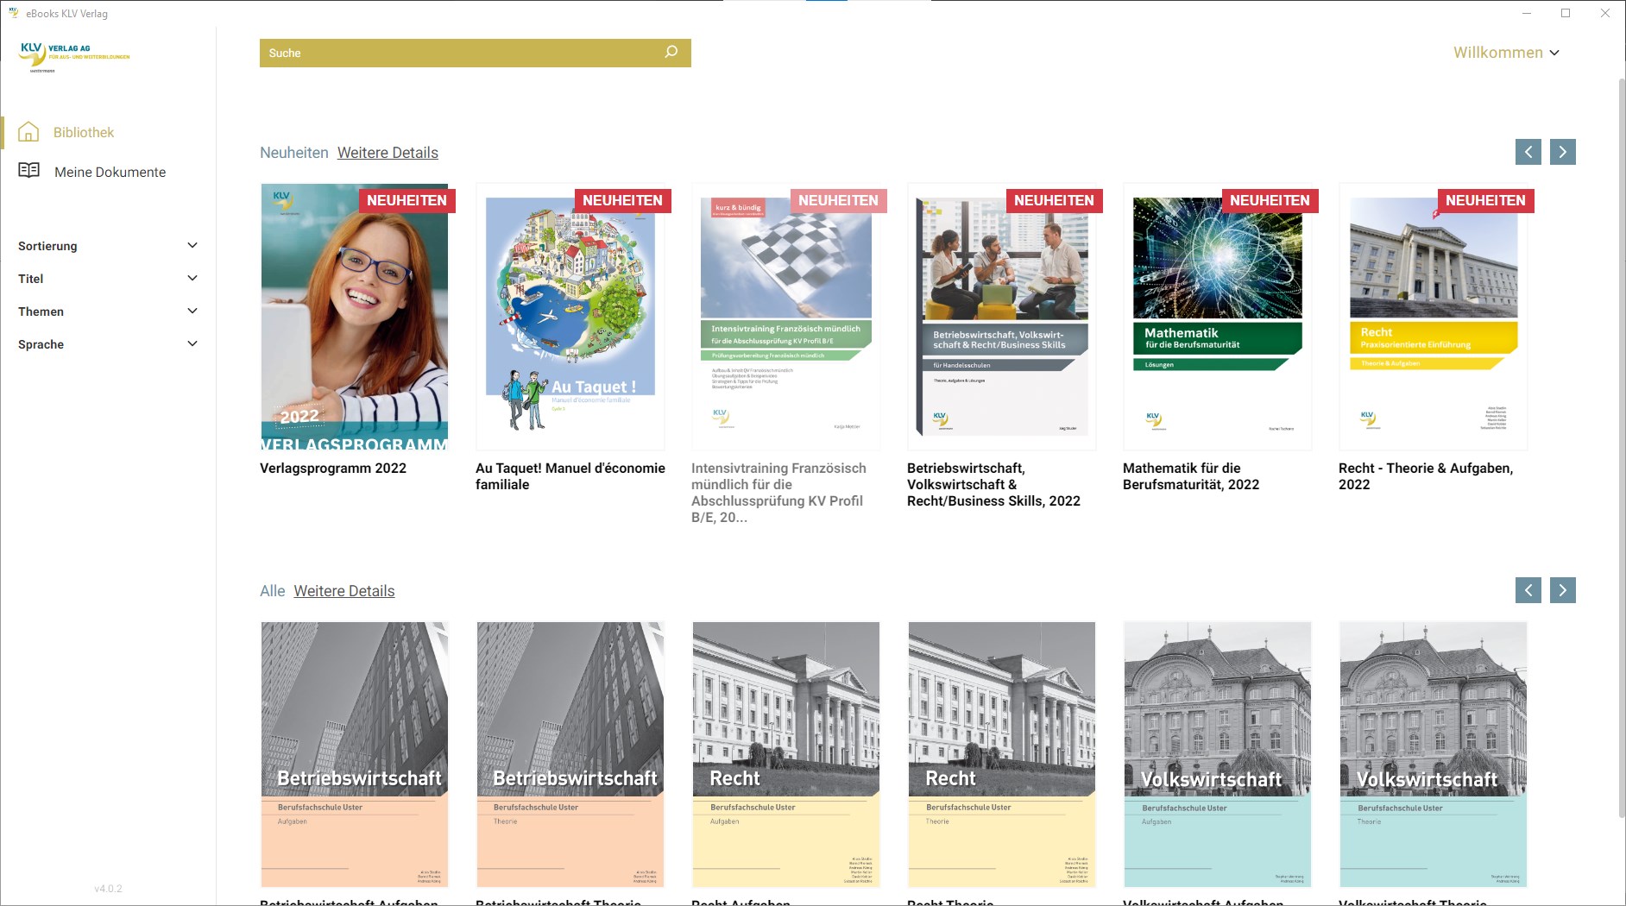Open Recht Theorie cover in Alle

click(1002, 754)
